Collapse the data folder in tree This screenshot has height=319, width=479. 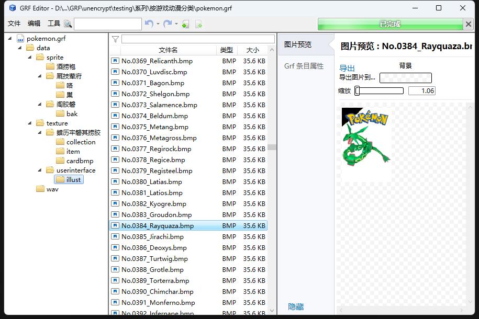20,48
